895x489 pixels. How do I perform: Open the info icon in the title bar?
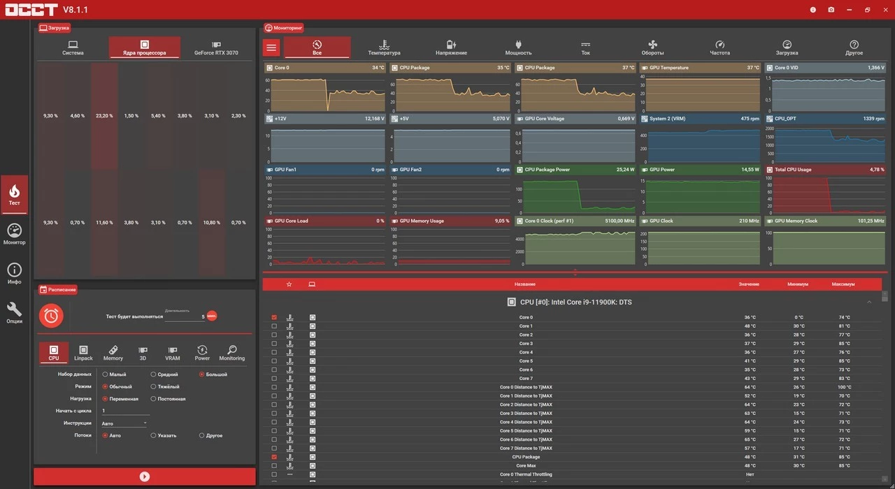pos(812,10)
